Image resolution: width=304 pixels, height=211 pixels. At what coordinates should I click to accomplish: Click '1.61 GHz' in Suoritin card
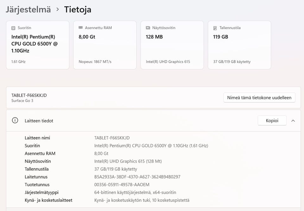pyautogui.click(x=18, y=62)
